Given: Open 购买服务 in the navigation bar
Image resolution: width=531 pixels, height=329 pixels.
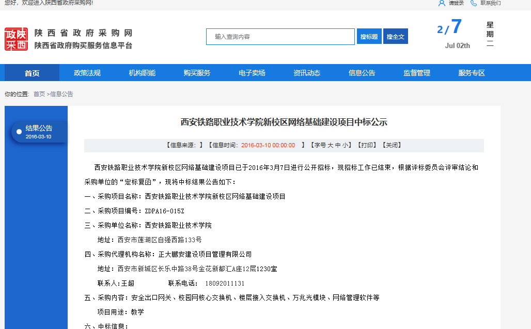Looking at the screenshot, I should tap(197, 73).
